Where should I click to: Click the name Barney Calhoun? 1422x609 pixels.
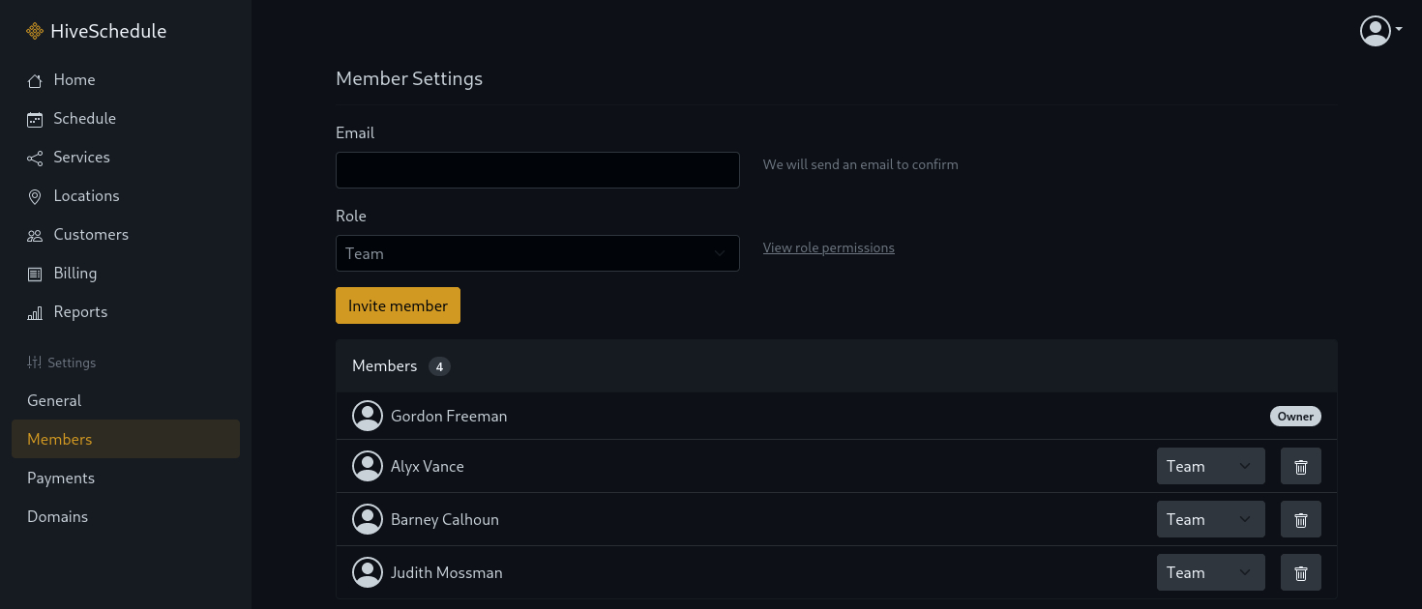(x=445, y=519)
